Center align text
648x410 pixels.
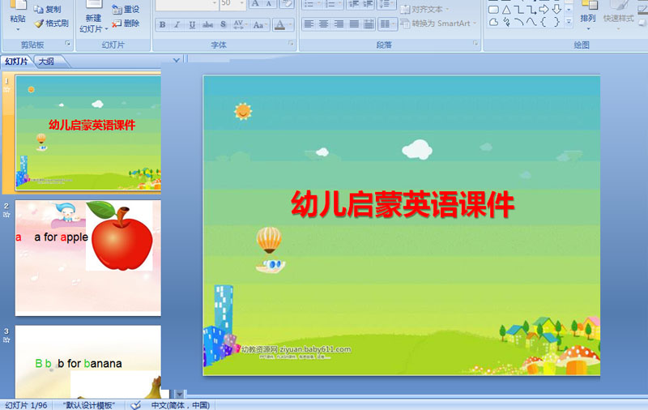pyautogui.click(x=323, y=24)
